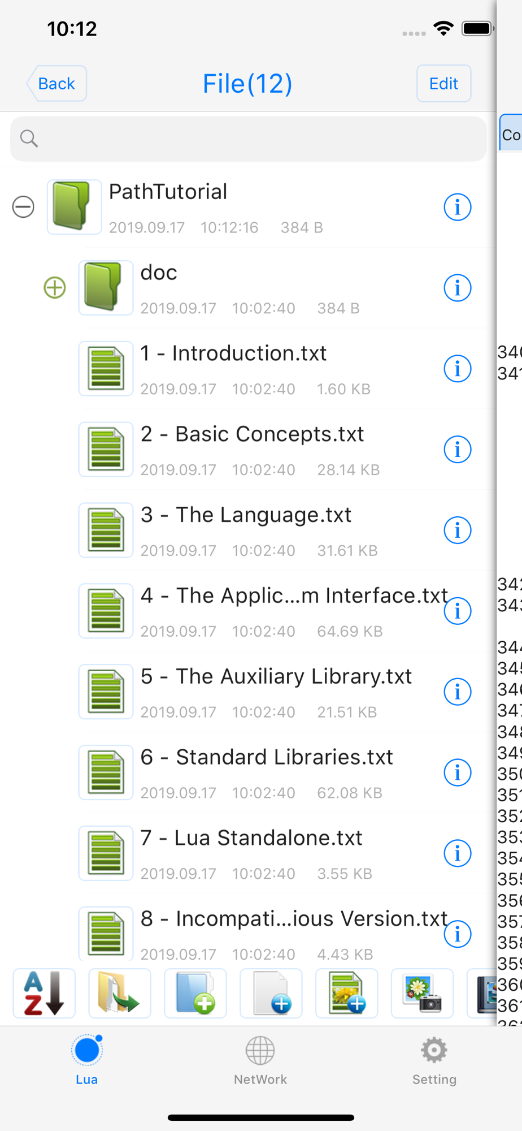Image resolution: width=522 pixels, height=1131 pixels.
Task: Show info for 1 - Introduction.txt
Action: click(x=458, y=369)
